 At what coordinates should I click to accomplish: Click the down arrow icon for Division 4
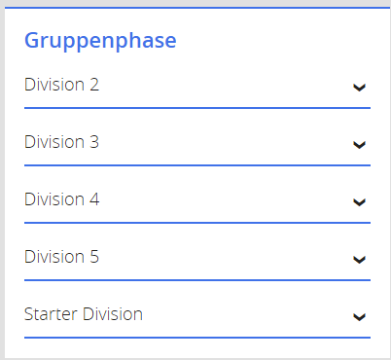point(359,202)
